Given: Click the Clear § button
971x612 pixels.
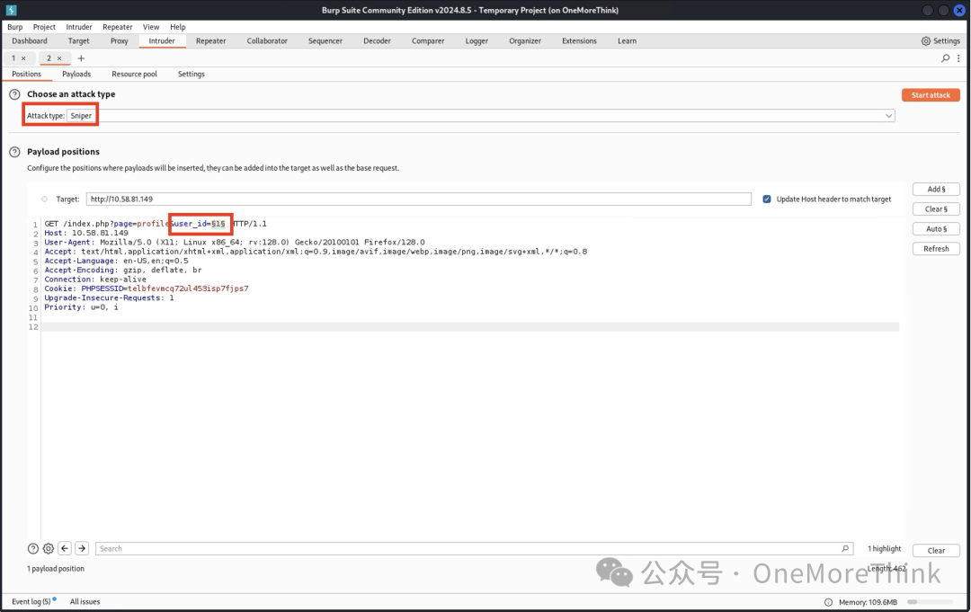Looking at the screenshot, I should [x=936, y=209].
